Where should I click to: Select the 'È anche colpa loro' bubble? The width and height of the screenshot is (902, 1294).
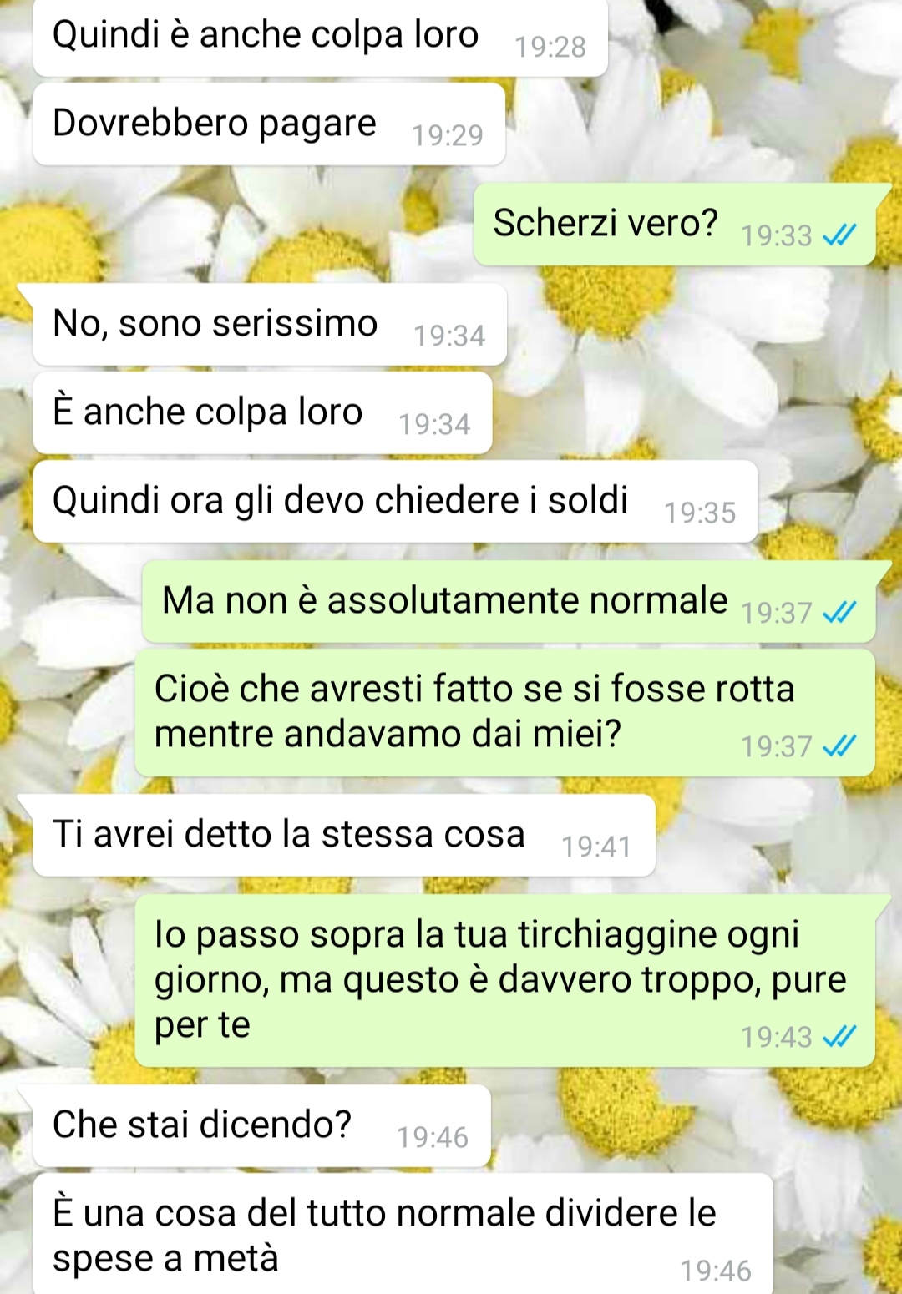click(262, 413)
